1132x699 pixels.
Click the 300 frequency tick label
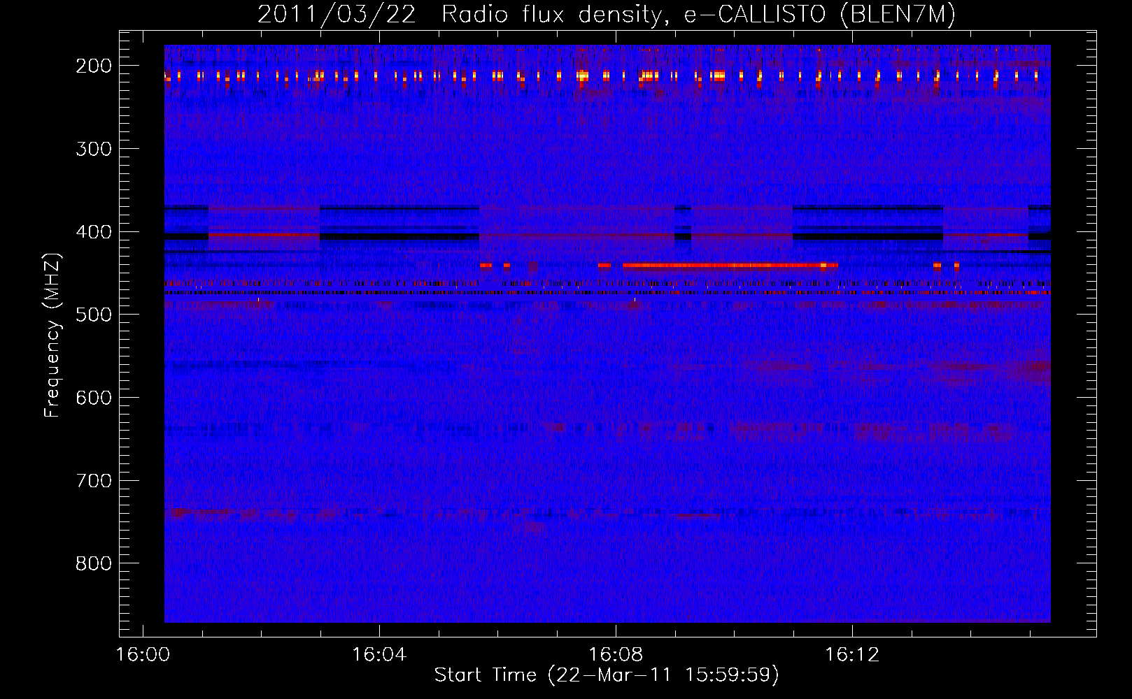tap(94, 149)
